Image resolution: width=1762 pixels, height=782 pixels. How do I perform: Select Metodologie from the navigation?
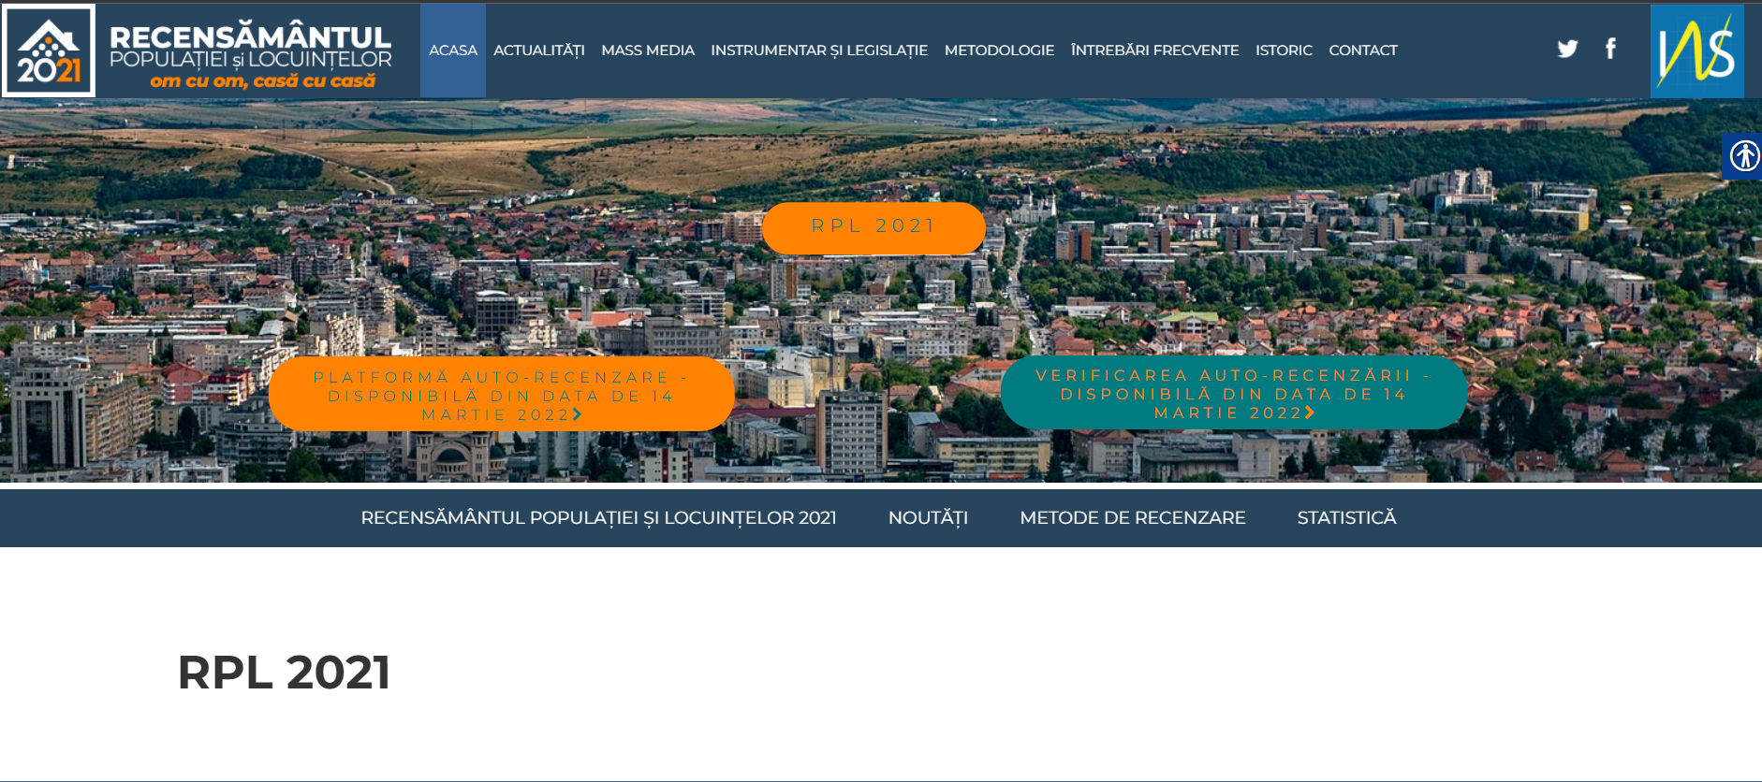999,51
